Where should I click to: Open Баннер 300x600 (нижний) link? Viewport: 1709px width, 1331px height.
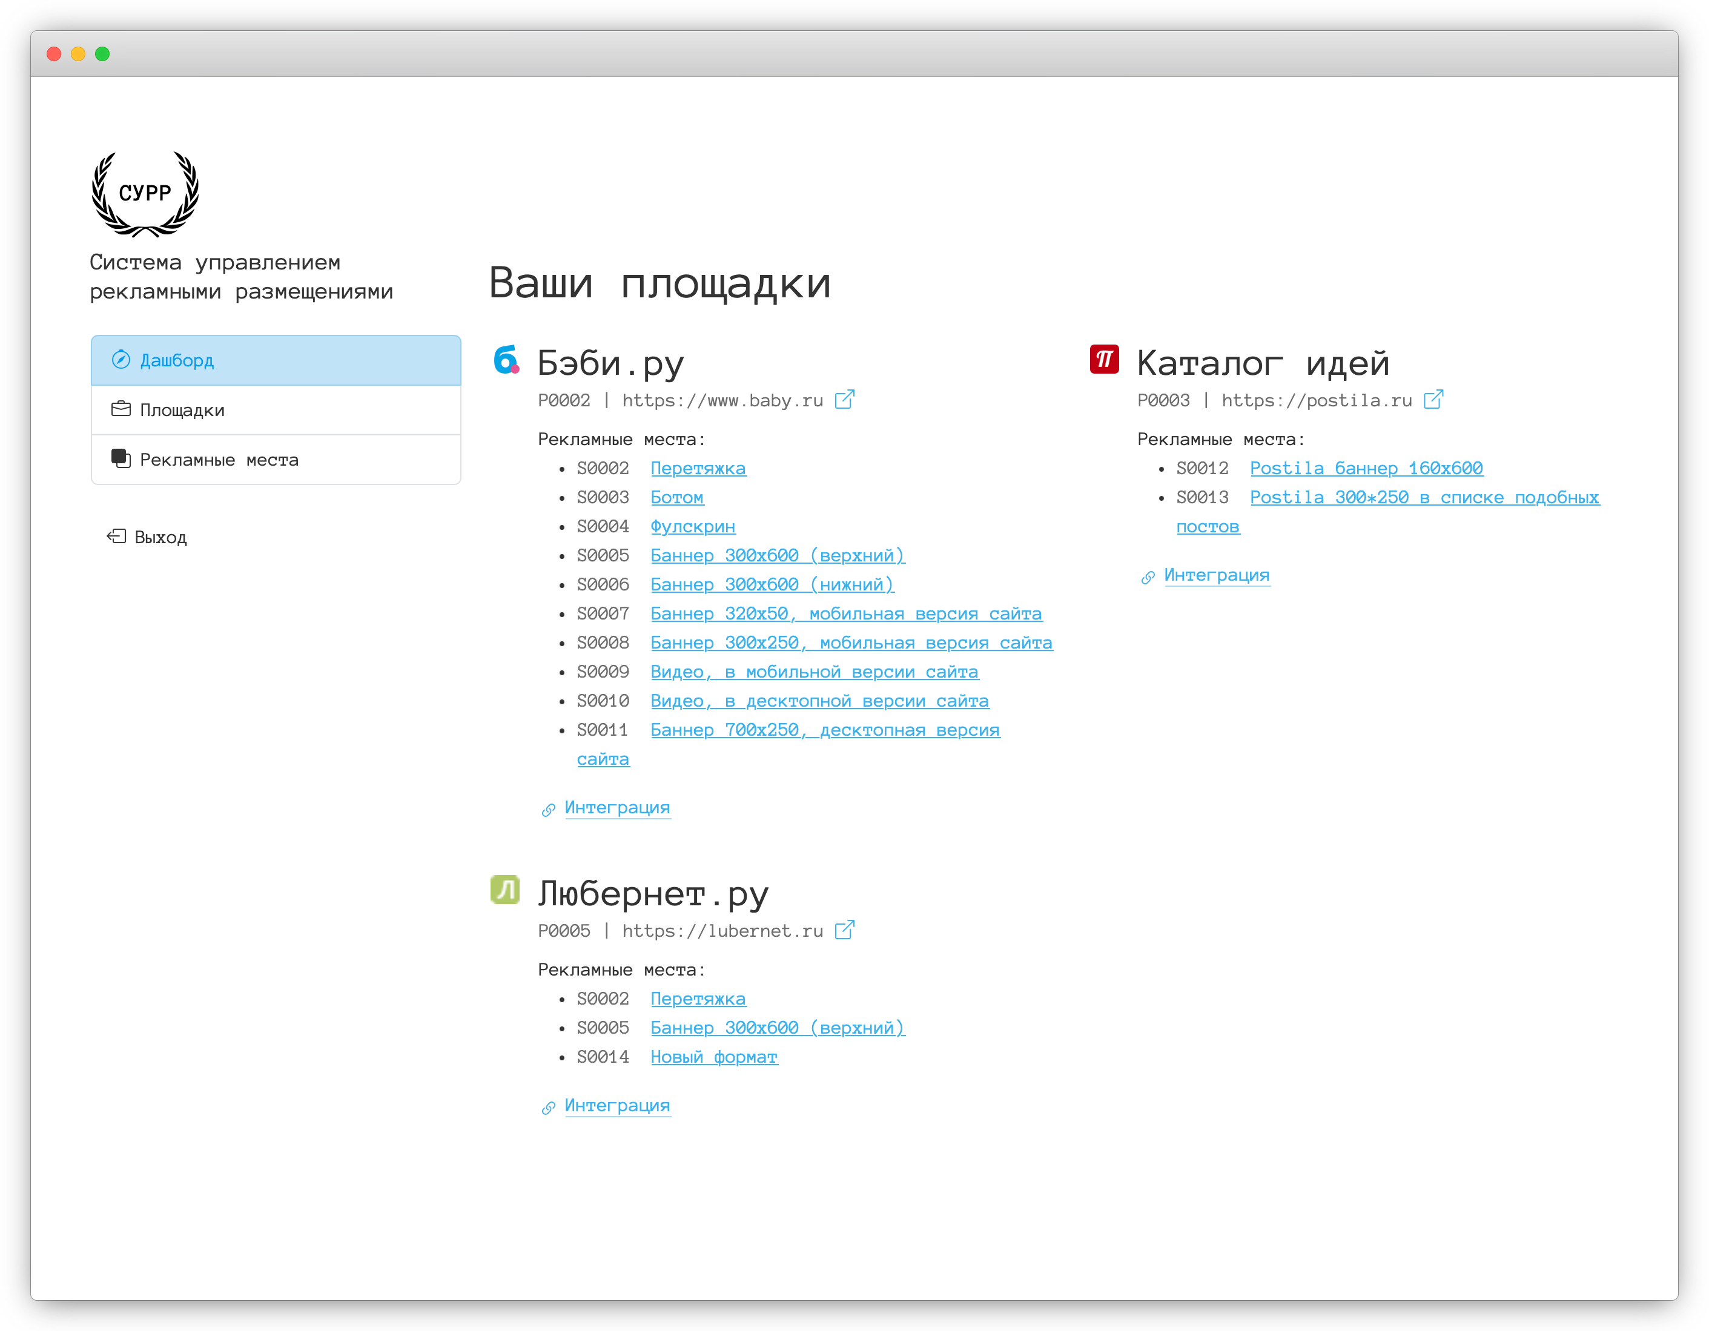(x=772, y=584)
